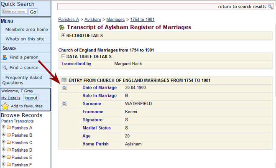
Task: Open Whats on this site menu item
Action: [25, 39]
